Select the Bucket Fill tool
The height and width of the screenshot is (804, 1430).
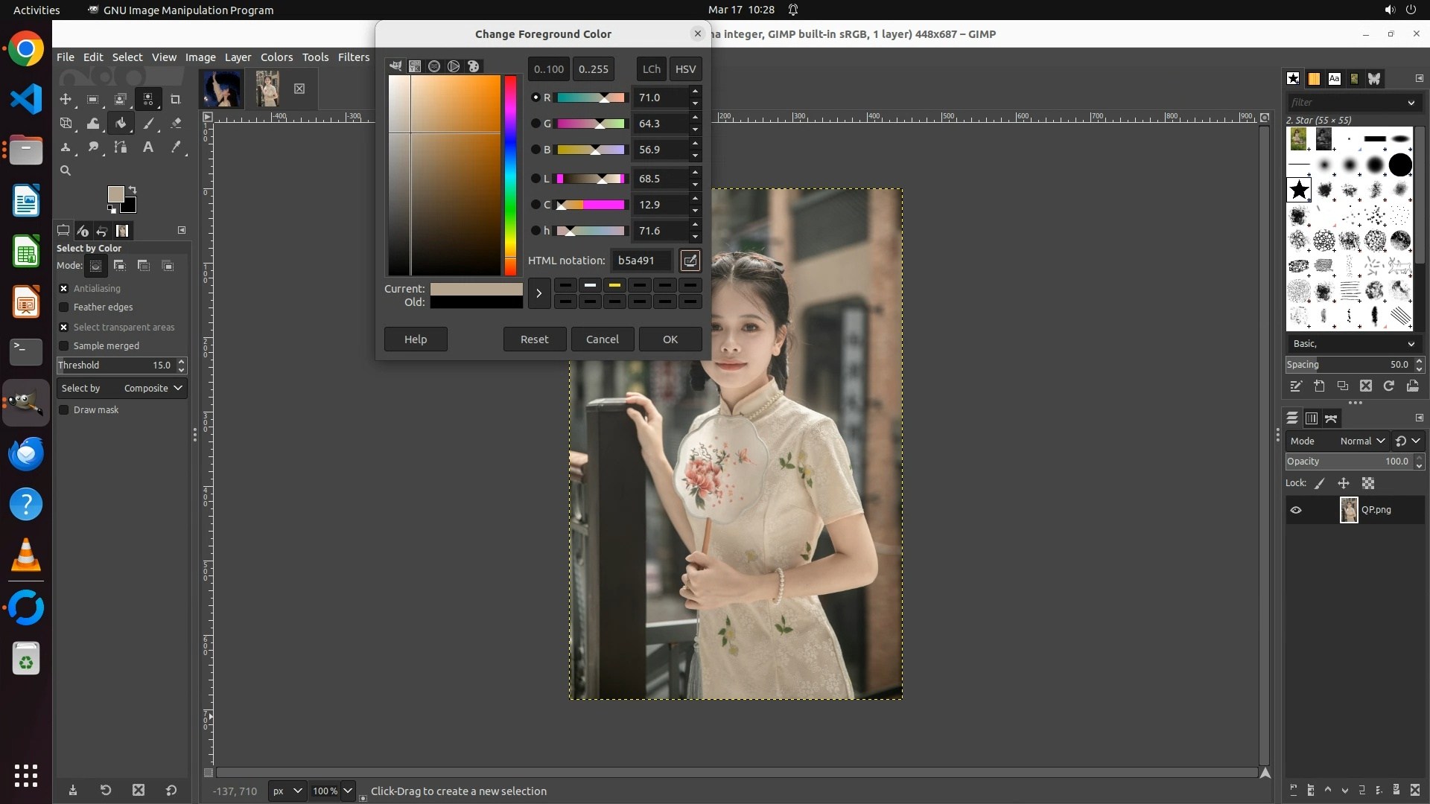[x=121, y=124]
